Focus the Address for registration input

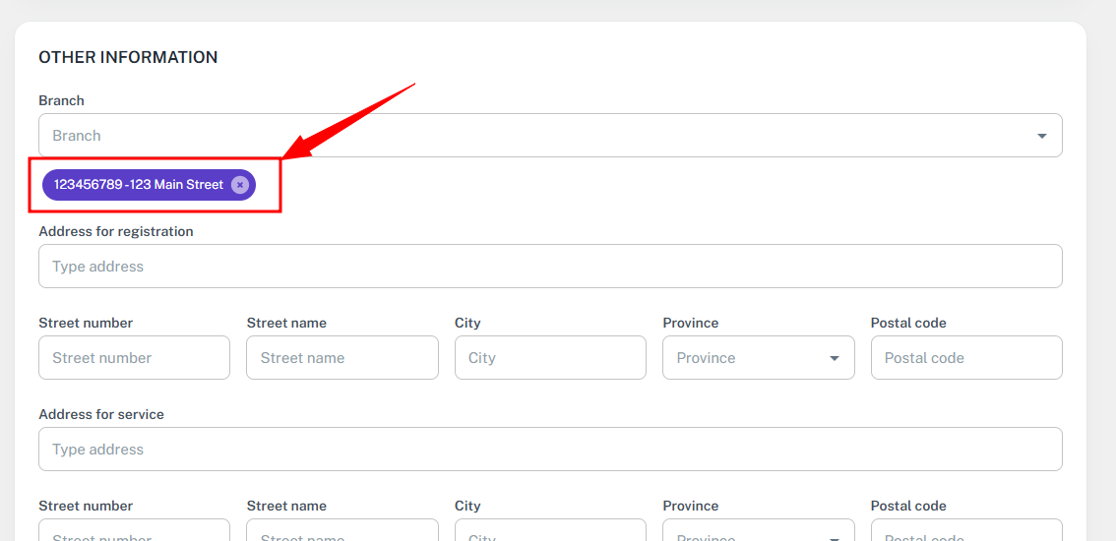[x=550, y=267]
